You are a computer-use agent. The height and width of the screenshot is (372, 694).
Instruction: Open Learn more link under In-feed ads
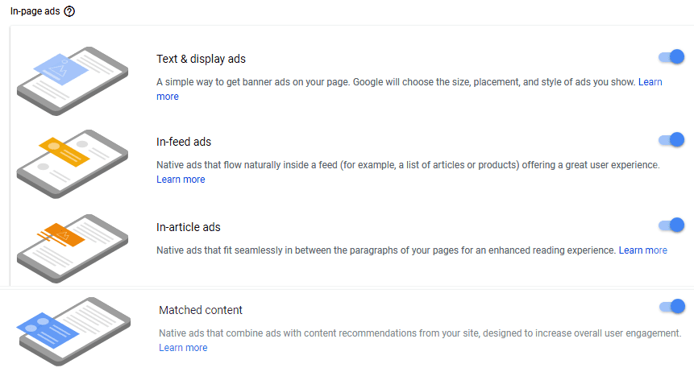[181, 180]
